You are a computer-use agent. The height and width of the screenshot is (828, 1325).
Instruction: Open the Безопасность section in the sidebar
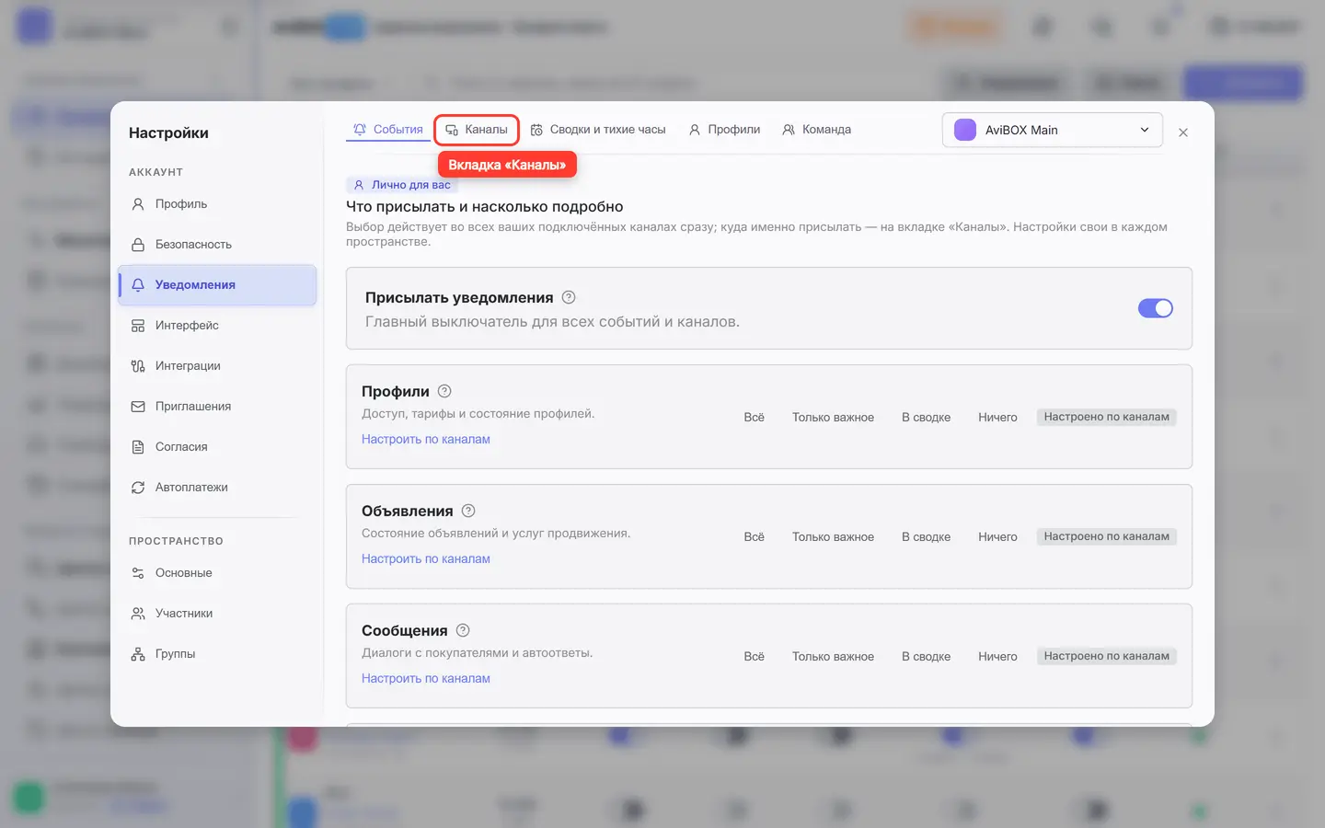tap(217, 245)
